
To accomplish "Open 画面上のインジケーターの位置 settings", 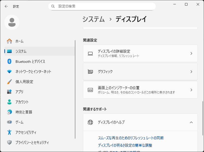I will point(140,90).
